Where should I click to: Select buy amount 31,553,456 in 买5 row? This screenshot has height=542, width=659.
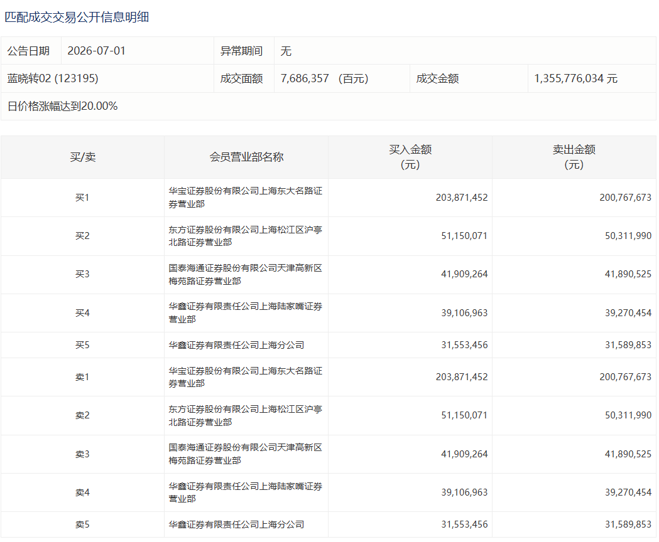(464, 345)
